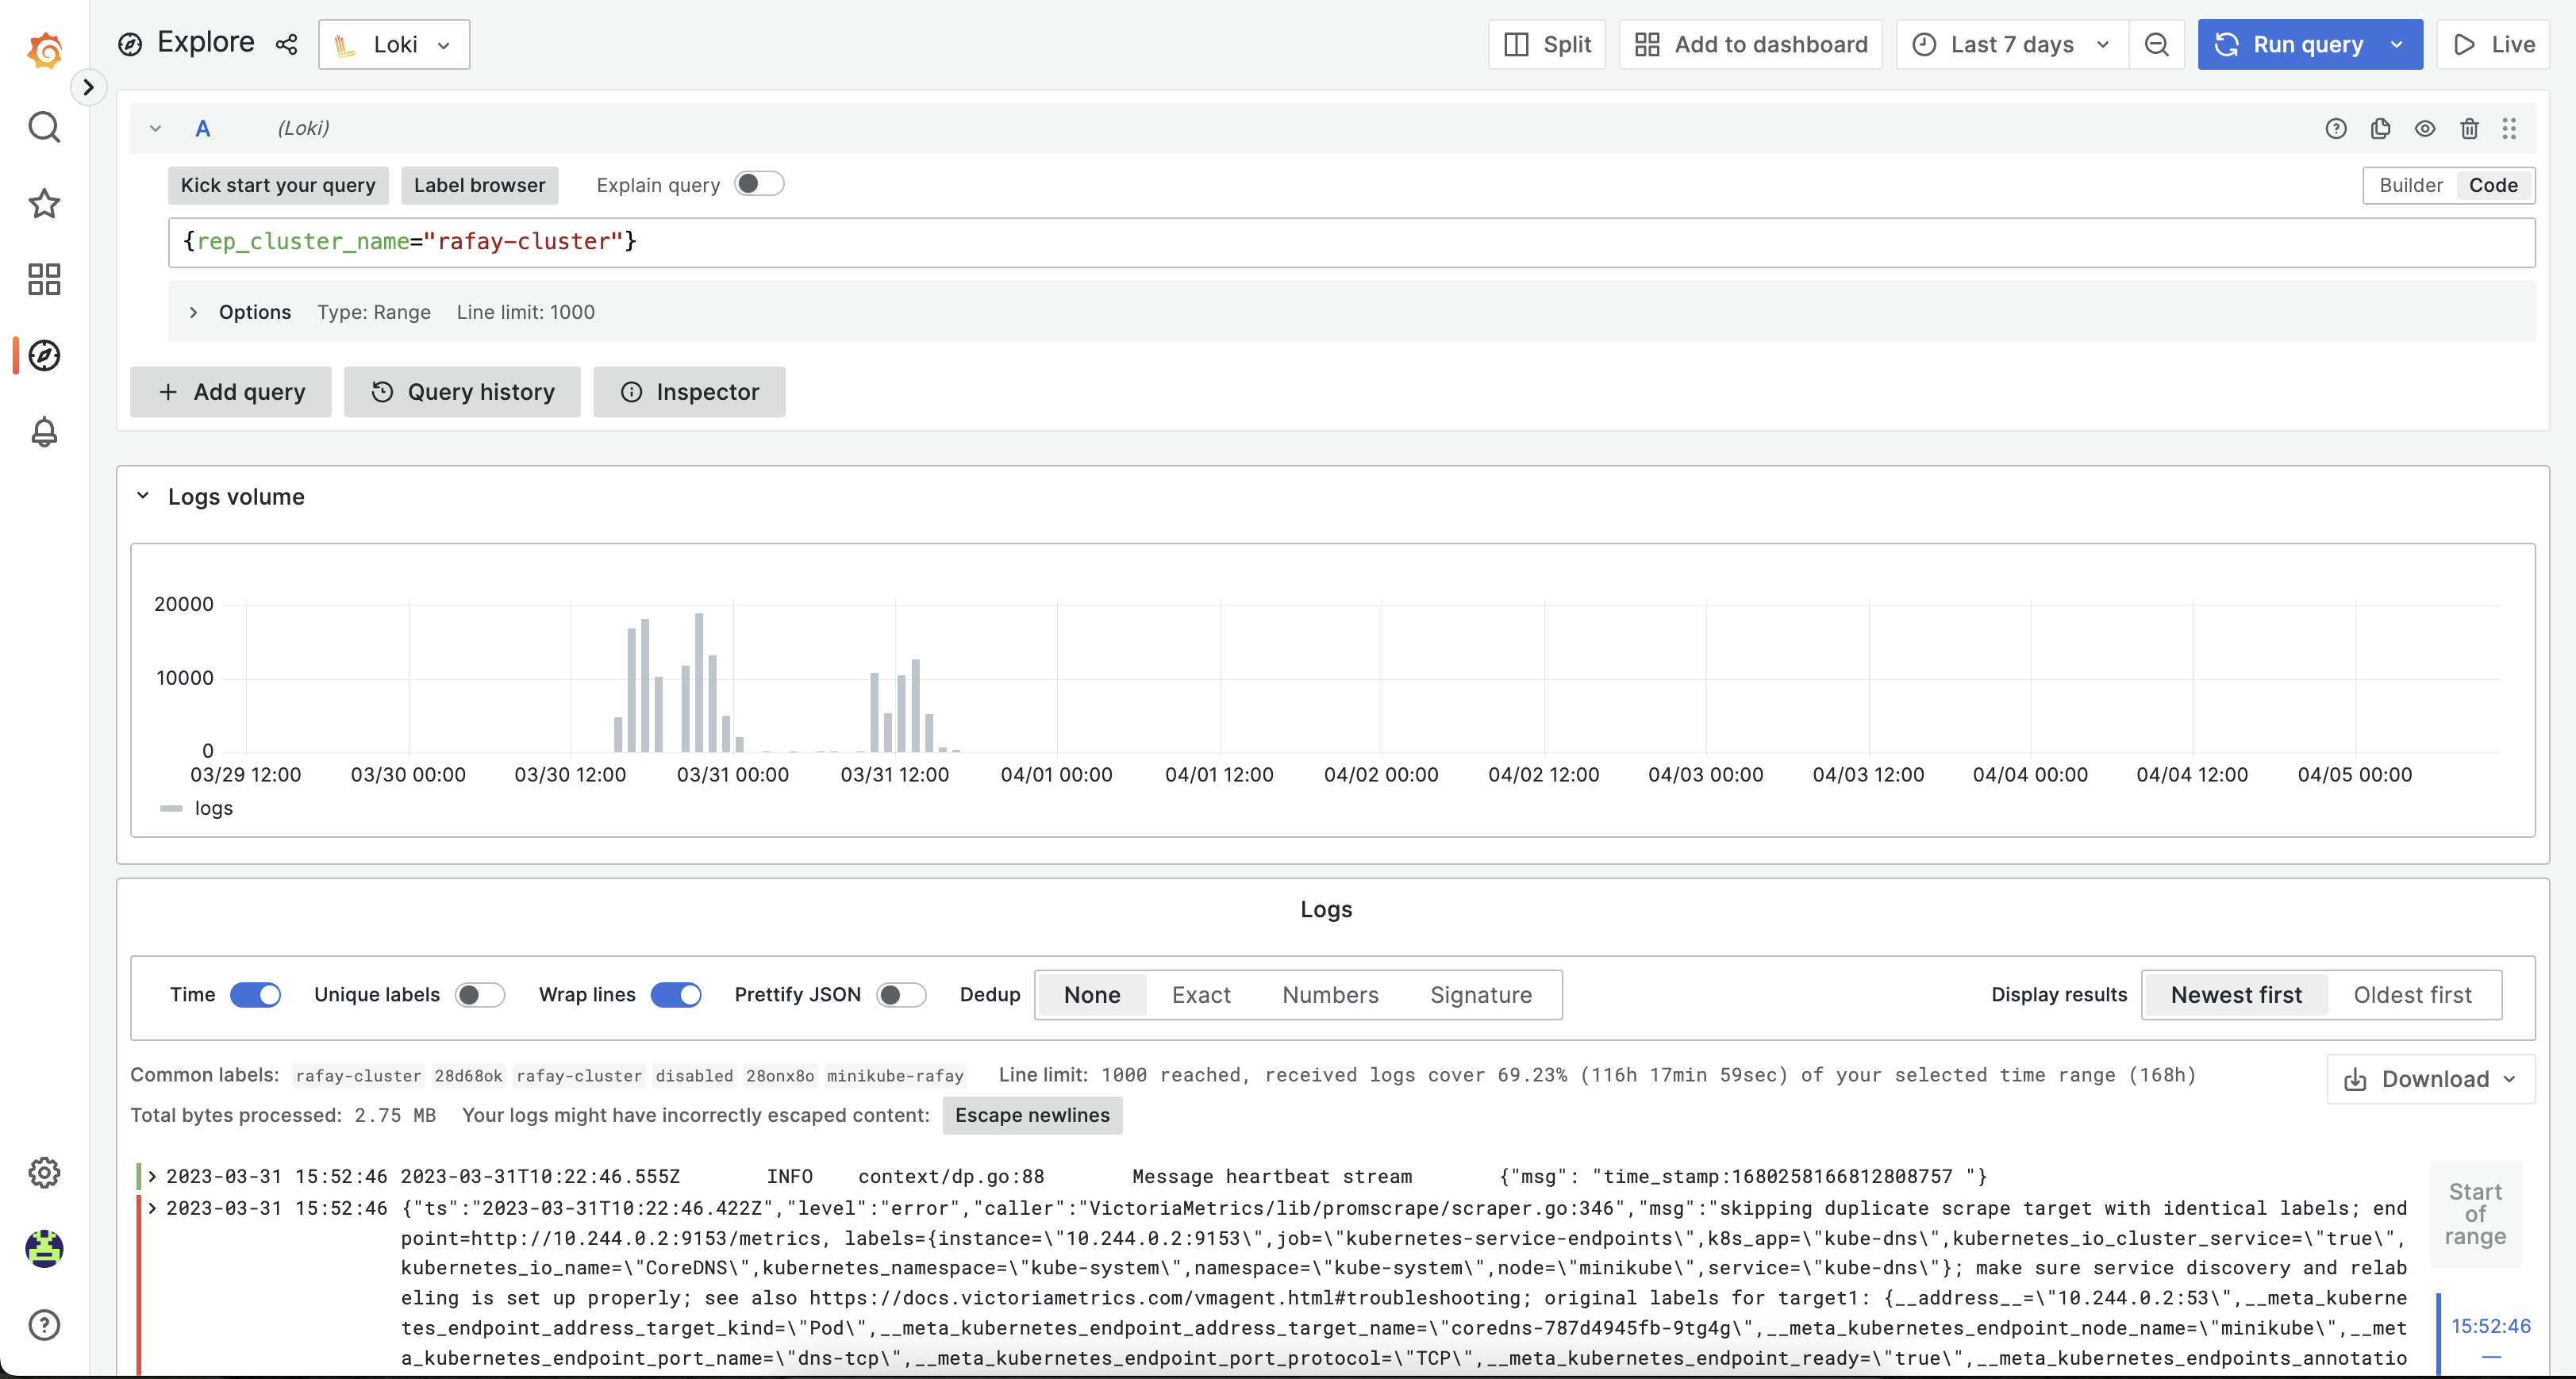The height and width of the screenshot is (1379, 2576).
Task: Toggle the Prettify JSON switch
Action: point(898,994)
